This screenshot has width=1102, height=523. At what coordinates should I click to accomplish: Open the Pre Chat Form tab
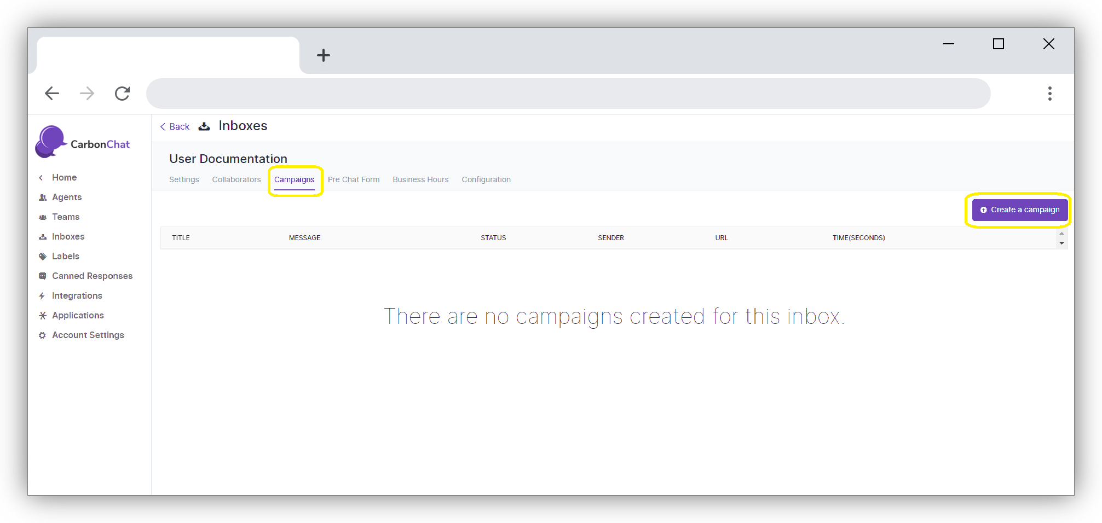pos(354,179)
